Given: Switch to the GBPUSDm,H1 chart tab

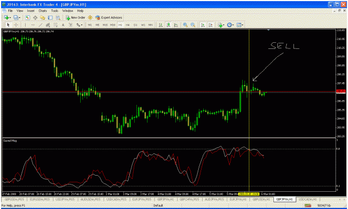Looking at the screenshot, I should click(x=262, y=200).
